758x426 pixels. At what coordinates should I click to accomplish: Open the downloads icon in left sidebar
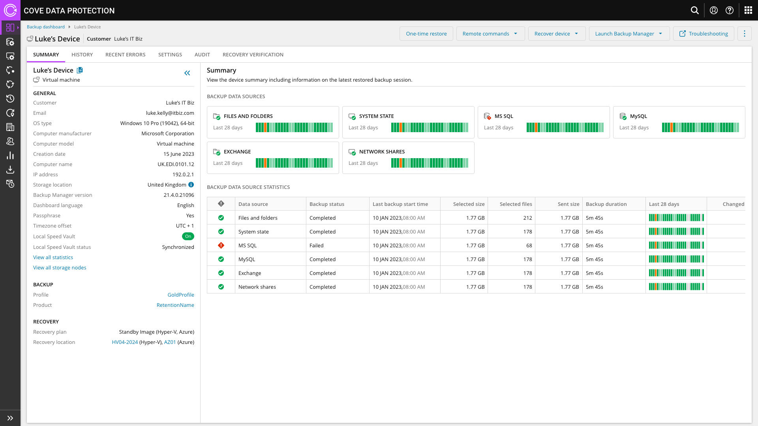[x=10, y=170]
